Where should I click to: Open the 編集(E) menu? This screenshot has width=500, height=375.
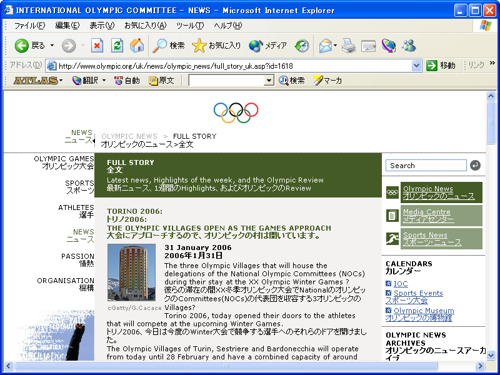[67, 26]
